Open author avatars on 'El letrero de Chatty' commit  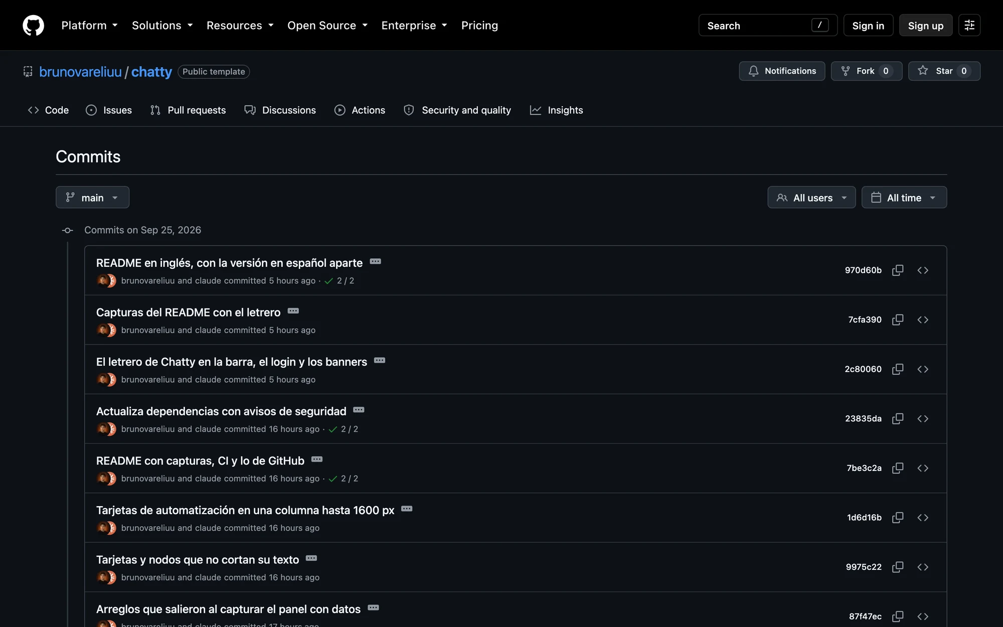106,380
